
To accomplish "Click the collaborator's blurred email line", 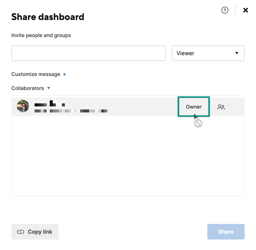I will [x=71, y=111].
